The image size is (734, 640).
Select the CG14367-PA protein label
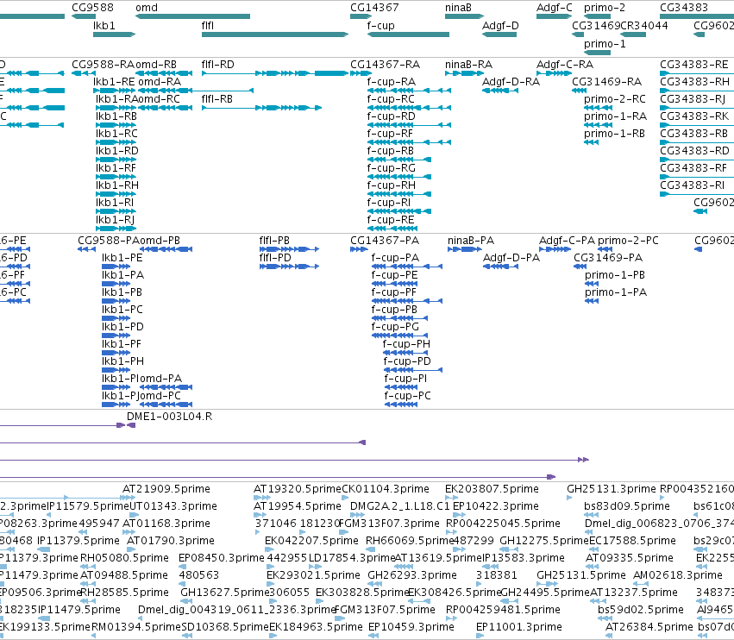click(x=385, y=240)
